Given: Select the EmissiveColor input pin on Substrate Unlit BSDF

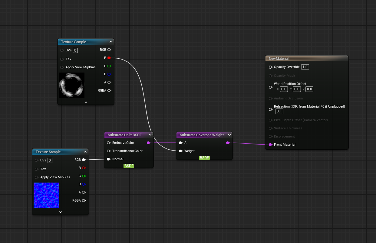Looking at the screenshot, I should coord(109,143).
